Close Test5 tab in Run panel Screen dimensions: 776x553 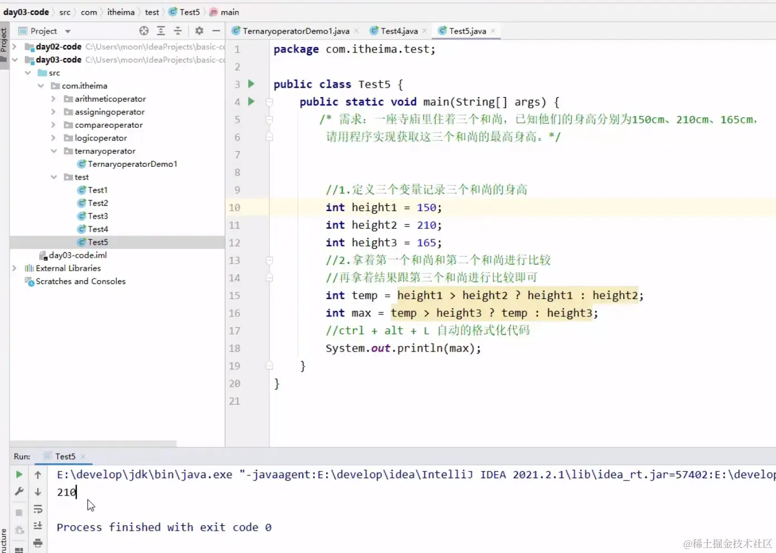coord(83,456)
